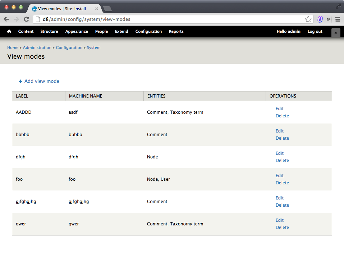Delete the qwer view mode
This screenshot has width=344, height=256.
[282, 228]
